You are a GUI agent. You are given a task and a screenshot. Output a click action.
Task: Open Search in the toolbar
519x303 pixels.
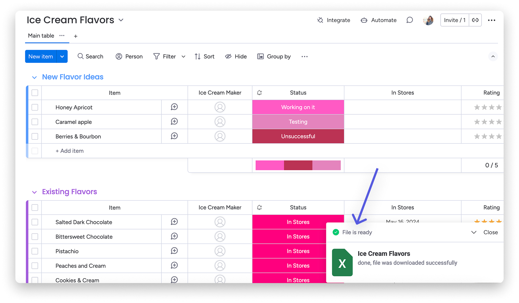click(x=90, y=56)
